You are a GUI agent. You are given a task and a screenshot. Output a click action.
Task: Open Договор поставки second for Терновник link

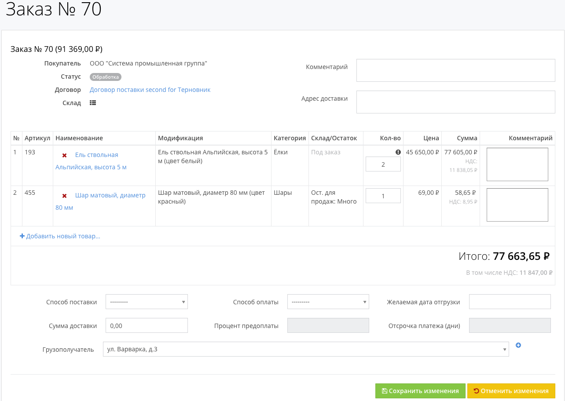[x=150, y=90]
